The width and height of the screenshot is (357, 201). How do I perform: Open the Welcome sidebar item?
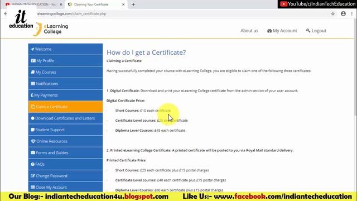click(x=65, y=49)
